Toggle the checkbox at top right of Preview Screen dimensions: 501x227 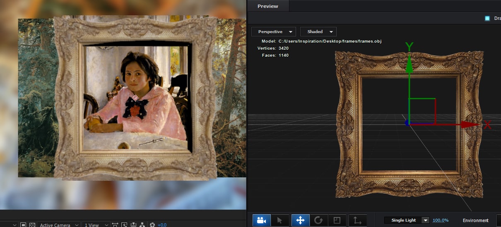tap(487, 18)
